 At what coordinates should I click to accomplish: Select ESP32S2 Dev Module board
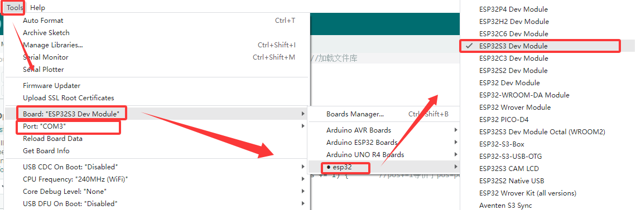pyautogui.click(x=548, y=70)
